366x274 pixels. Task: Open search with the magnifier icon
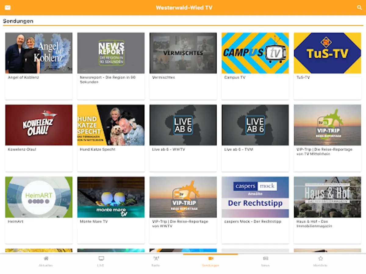[x=359, y=8]
